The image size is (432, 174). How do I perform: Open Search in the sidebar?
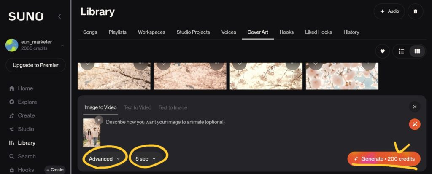coord(27,156)
